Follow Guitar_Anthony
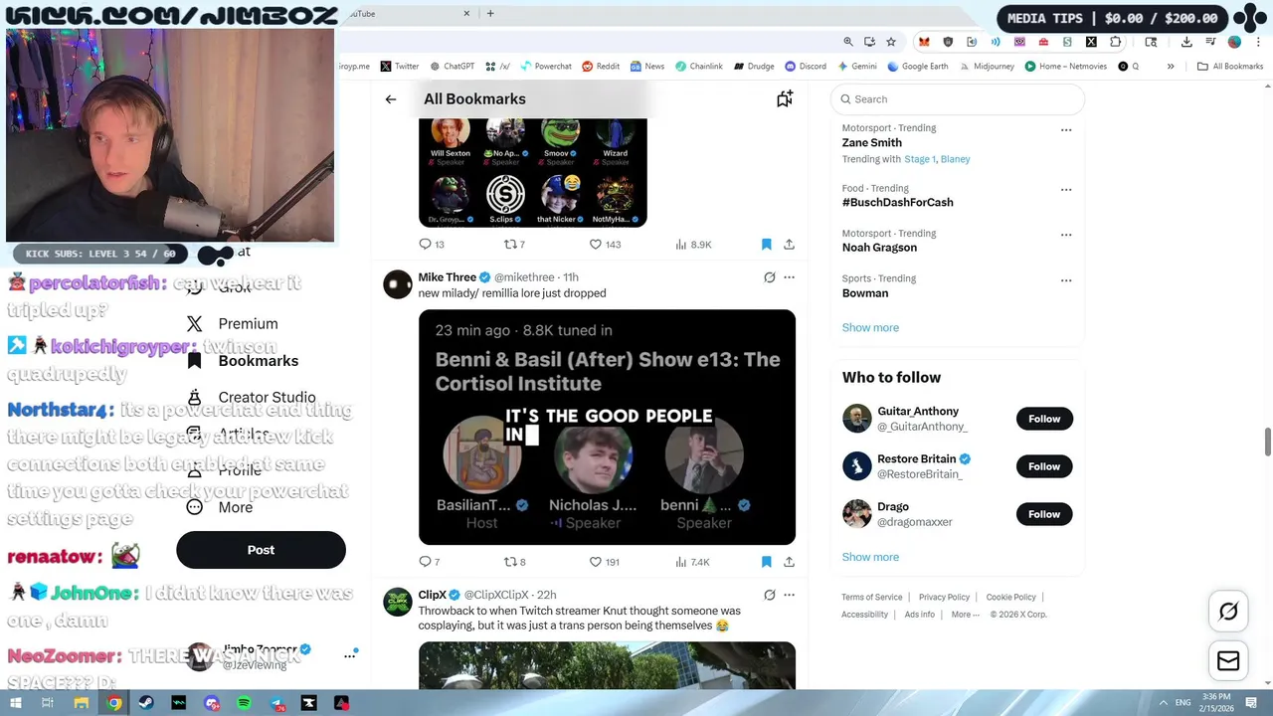The width and height of the screenshot is (1273, 716). [1044, 419]
